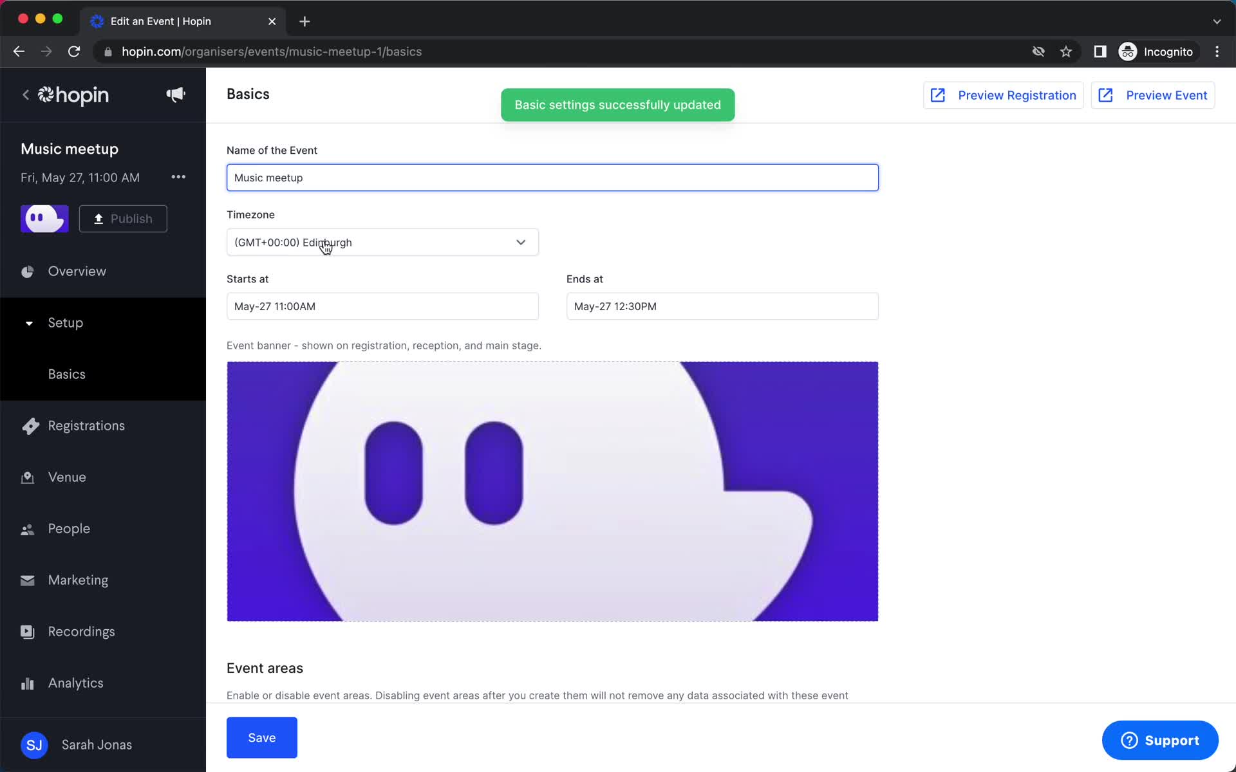This screenshot has height=772, width=1236.
Task: Set the Starts at date field
Action: tap(382, 306)
